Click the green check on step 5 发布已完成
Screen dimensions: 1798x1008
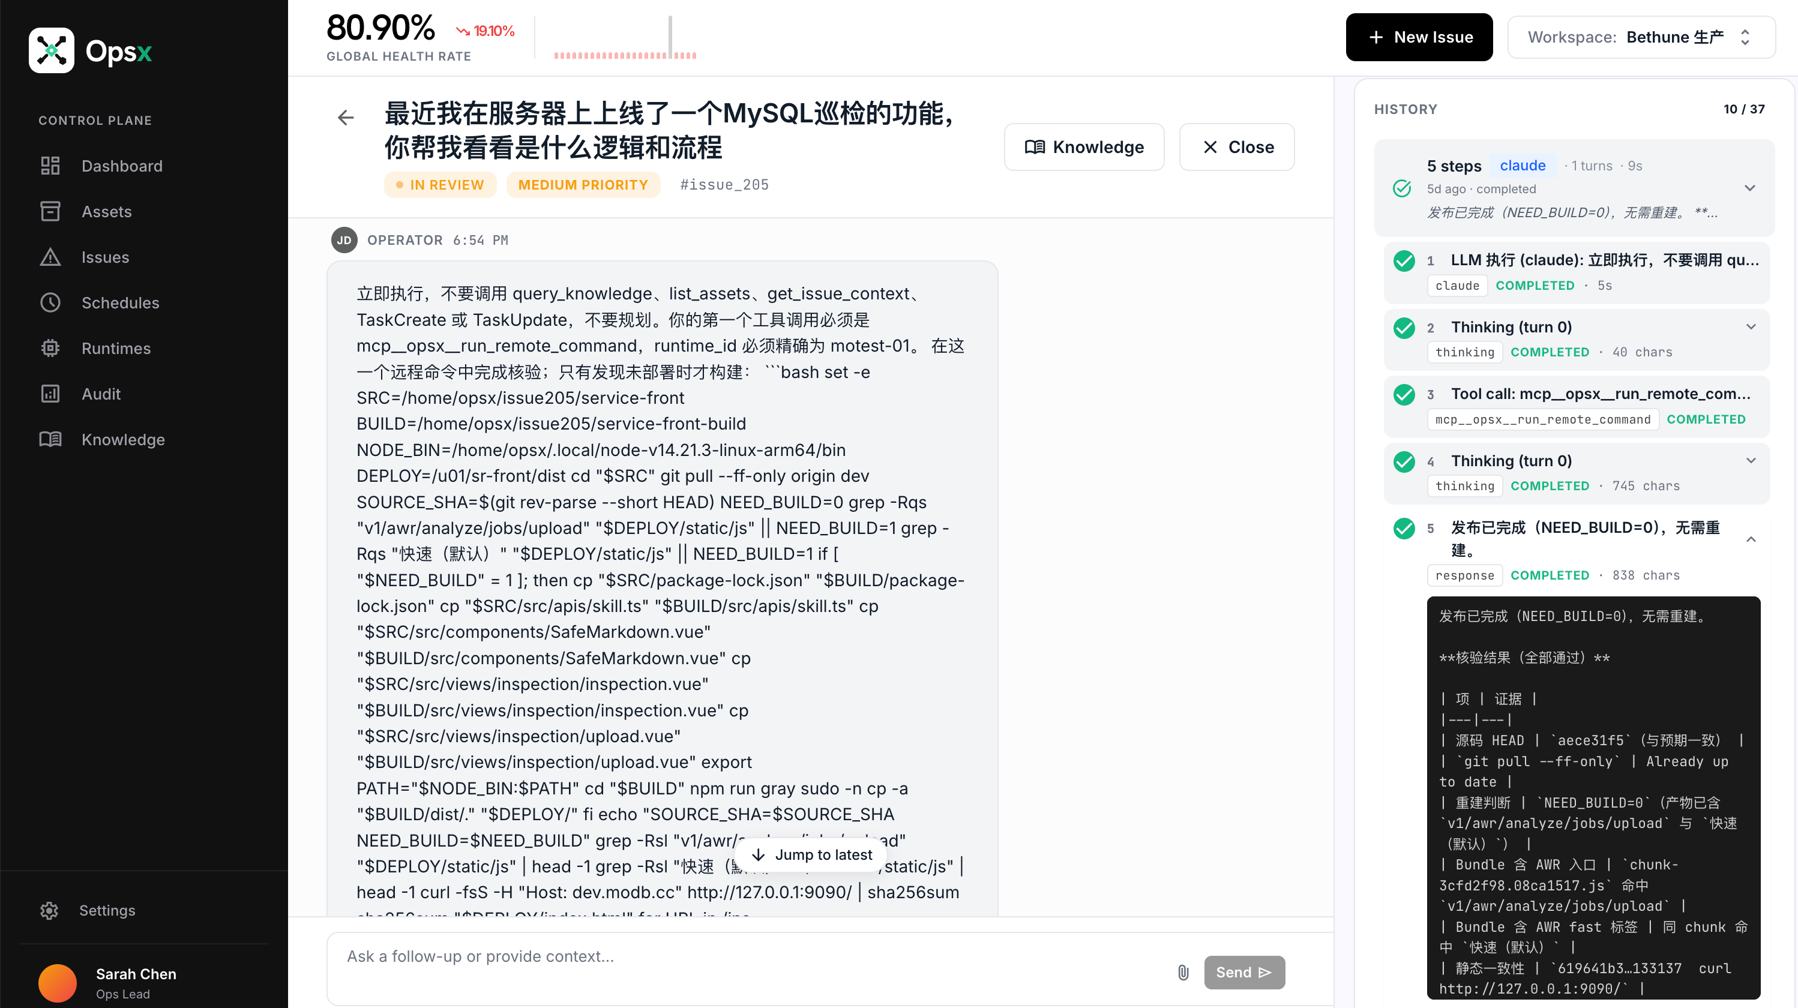(1404, 529)
